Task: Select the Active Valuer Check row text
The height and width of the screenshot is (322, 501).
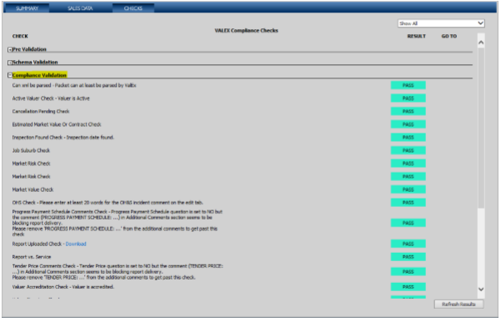Action: click(51, 98)
